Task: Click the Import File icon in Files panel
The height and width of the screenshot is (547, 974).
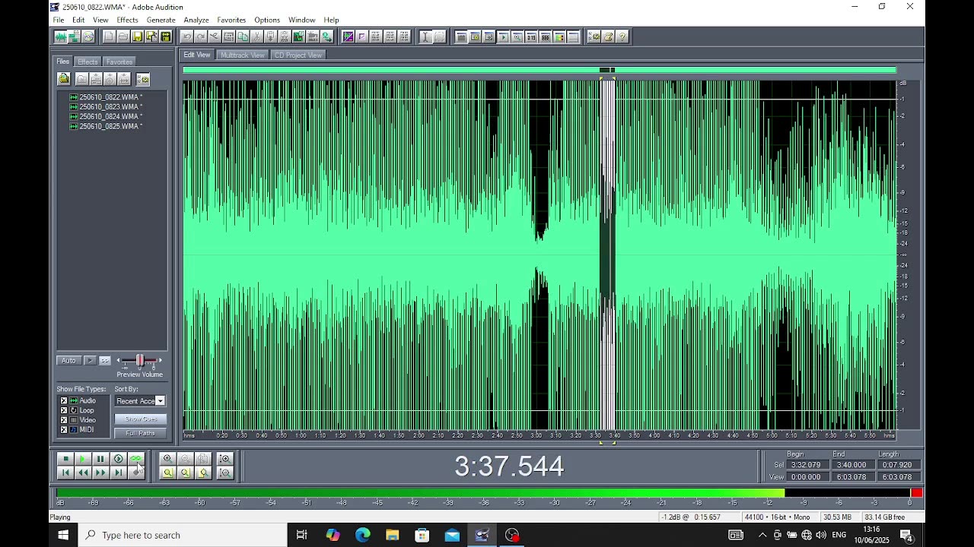Action: click(64, 79)
